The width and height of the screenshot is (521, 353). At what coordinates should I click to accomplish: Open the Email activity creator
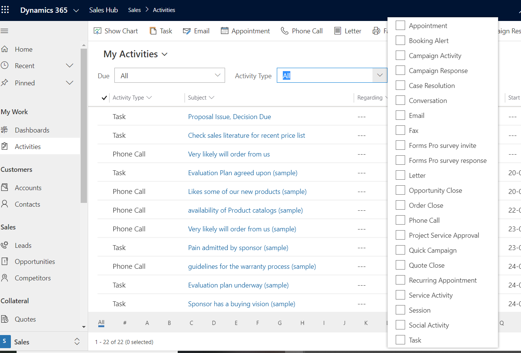click(196, 31)
